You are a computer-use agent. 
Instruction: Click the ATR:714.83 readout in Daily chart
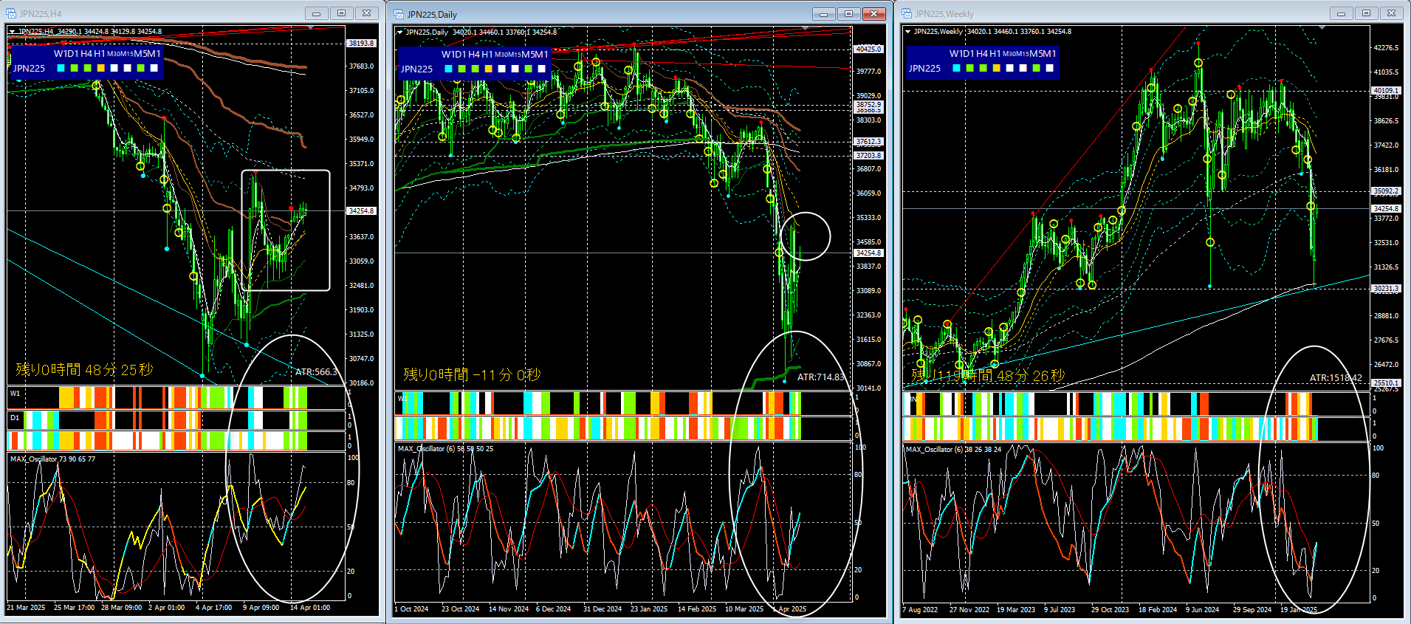pos(820,377)
